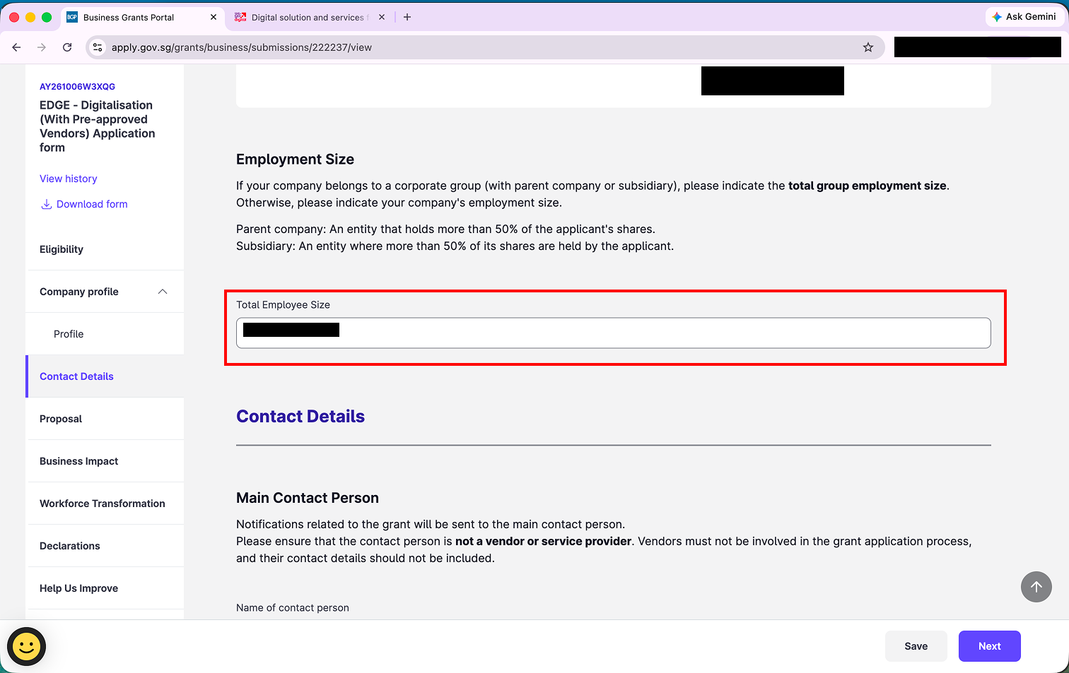Close the Digital solution and services tab
The image size is (1069, 673).
382,17
